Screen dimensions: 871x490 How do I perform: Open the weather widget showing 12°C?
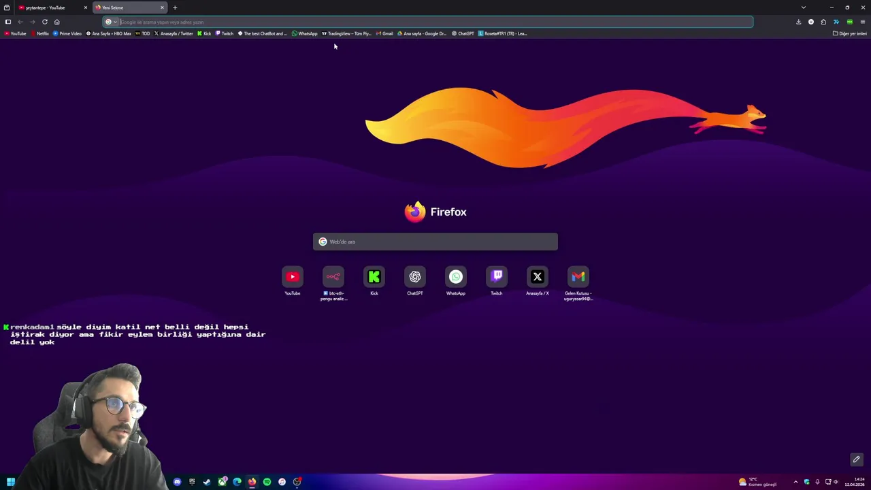pyautogui.click(x=758, y=482)
